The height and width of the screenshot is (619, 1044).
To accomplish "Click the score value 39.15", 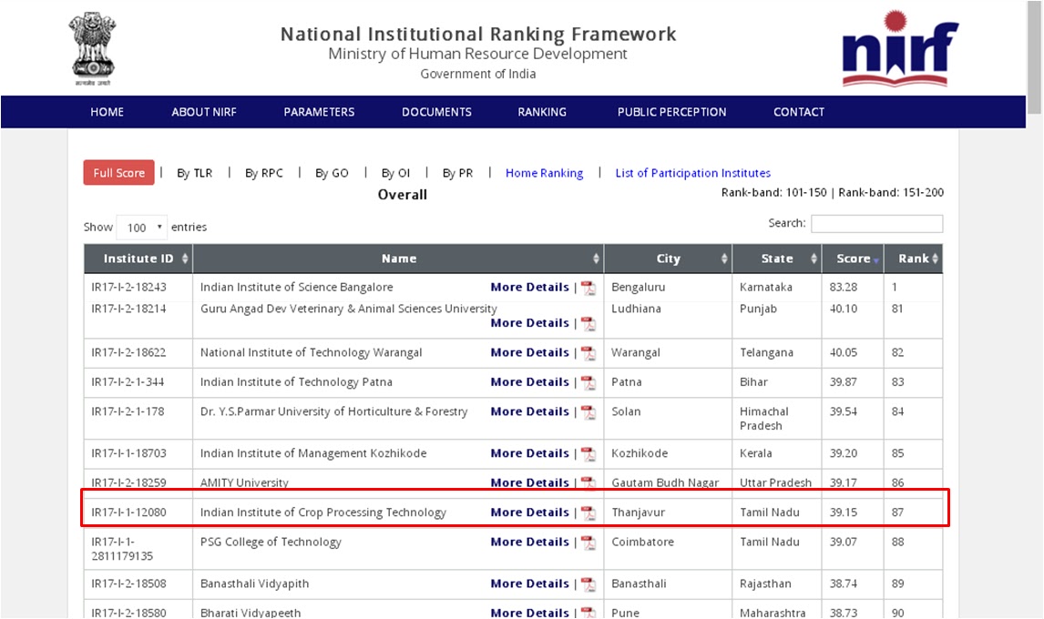I will pos(843,512).
